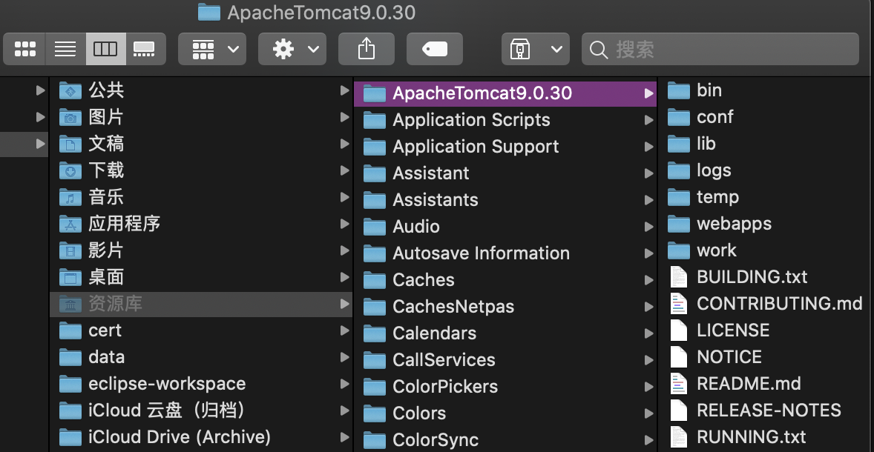Switch Finder to list view
874x452 pixels.
[x=66, y=49]
